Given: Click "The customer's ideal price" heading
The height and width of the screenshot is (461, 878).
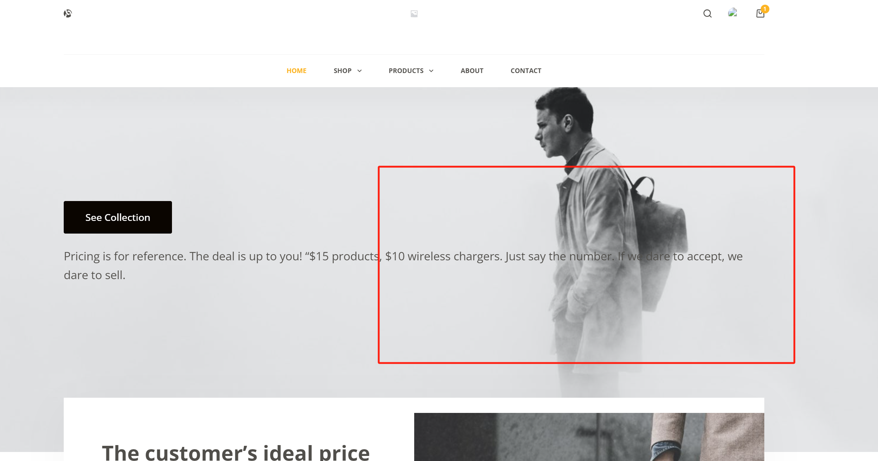Looking at the screenshot, I should coord(236,452).
